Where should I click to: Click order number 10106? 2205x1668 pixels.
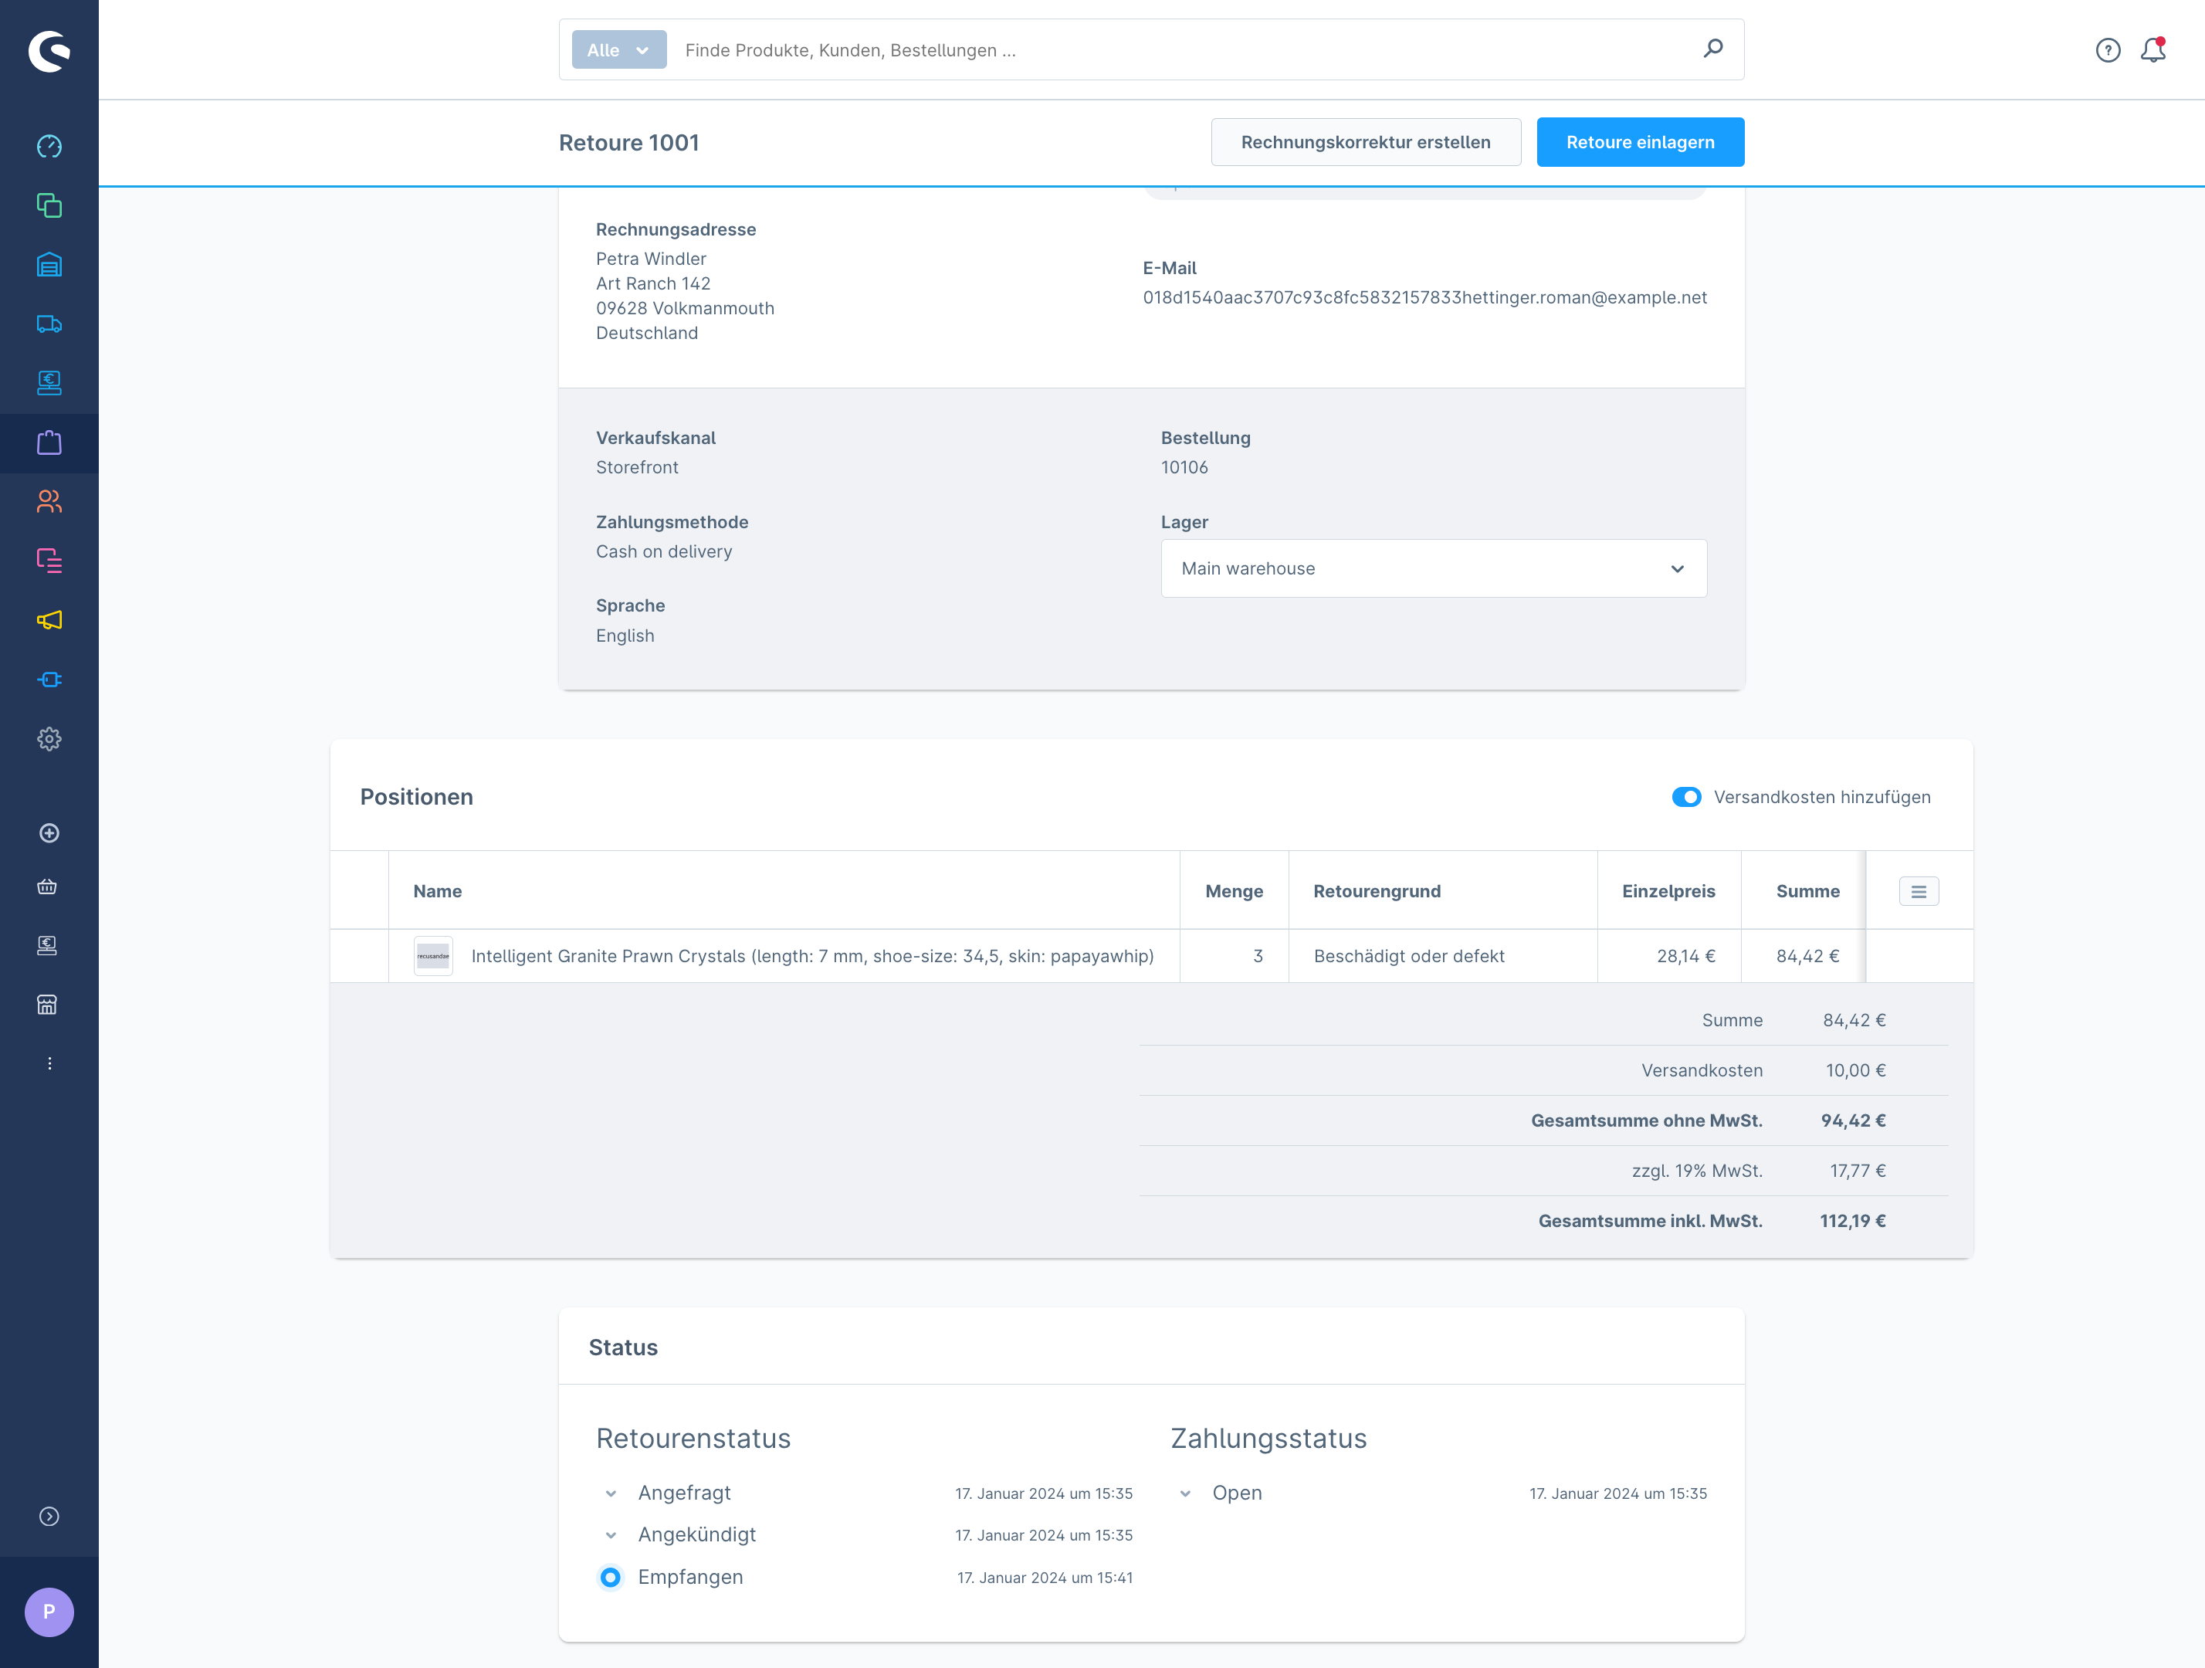1184,468
